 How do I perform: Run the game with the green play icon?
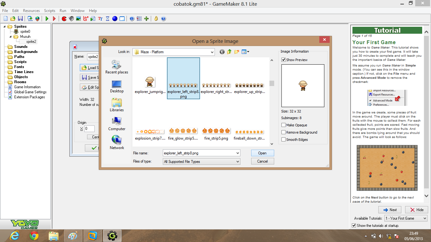coord(46,19)
